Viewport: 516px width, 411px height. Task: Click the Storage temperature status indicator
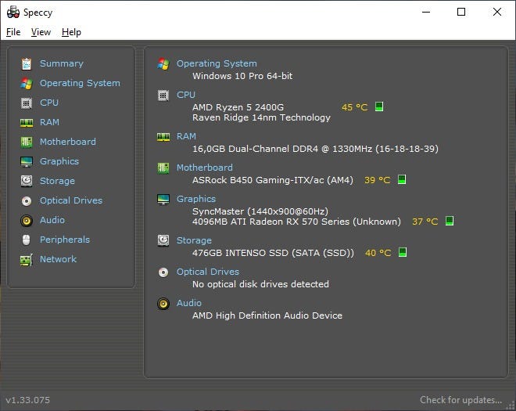click(x=403, y=253)
